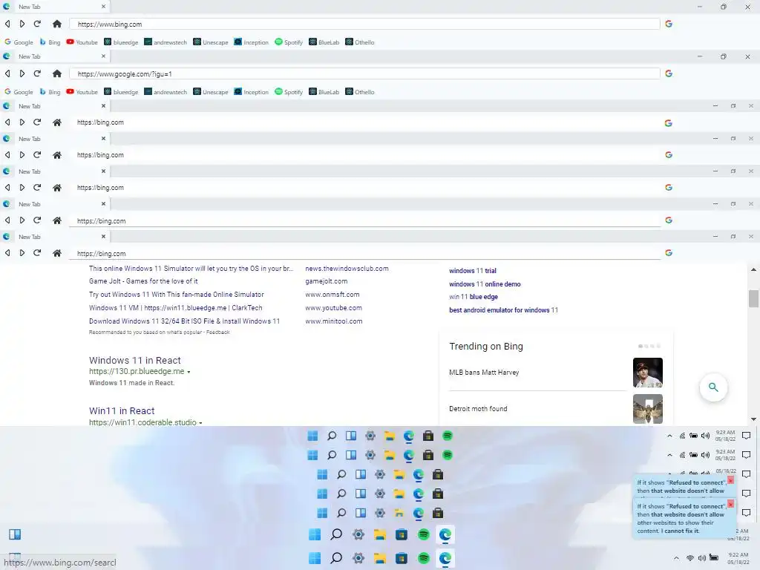Click the Detroit moth thumbnail image

tap(647, 409)
